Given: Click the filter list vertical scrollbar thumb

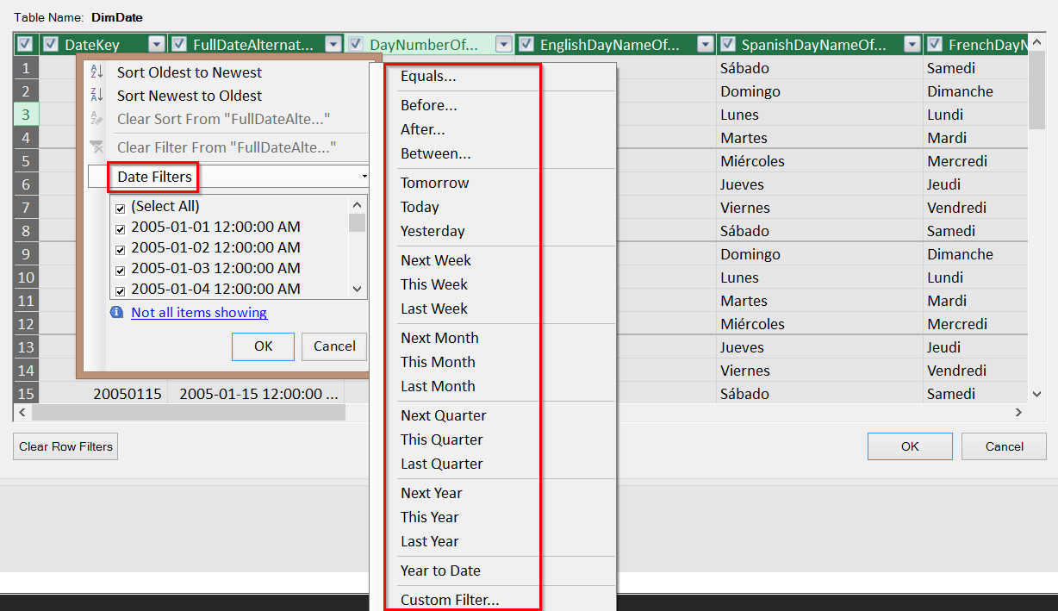Looking at the screenshot, I should click(358, 223).
